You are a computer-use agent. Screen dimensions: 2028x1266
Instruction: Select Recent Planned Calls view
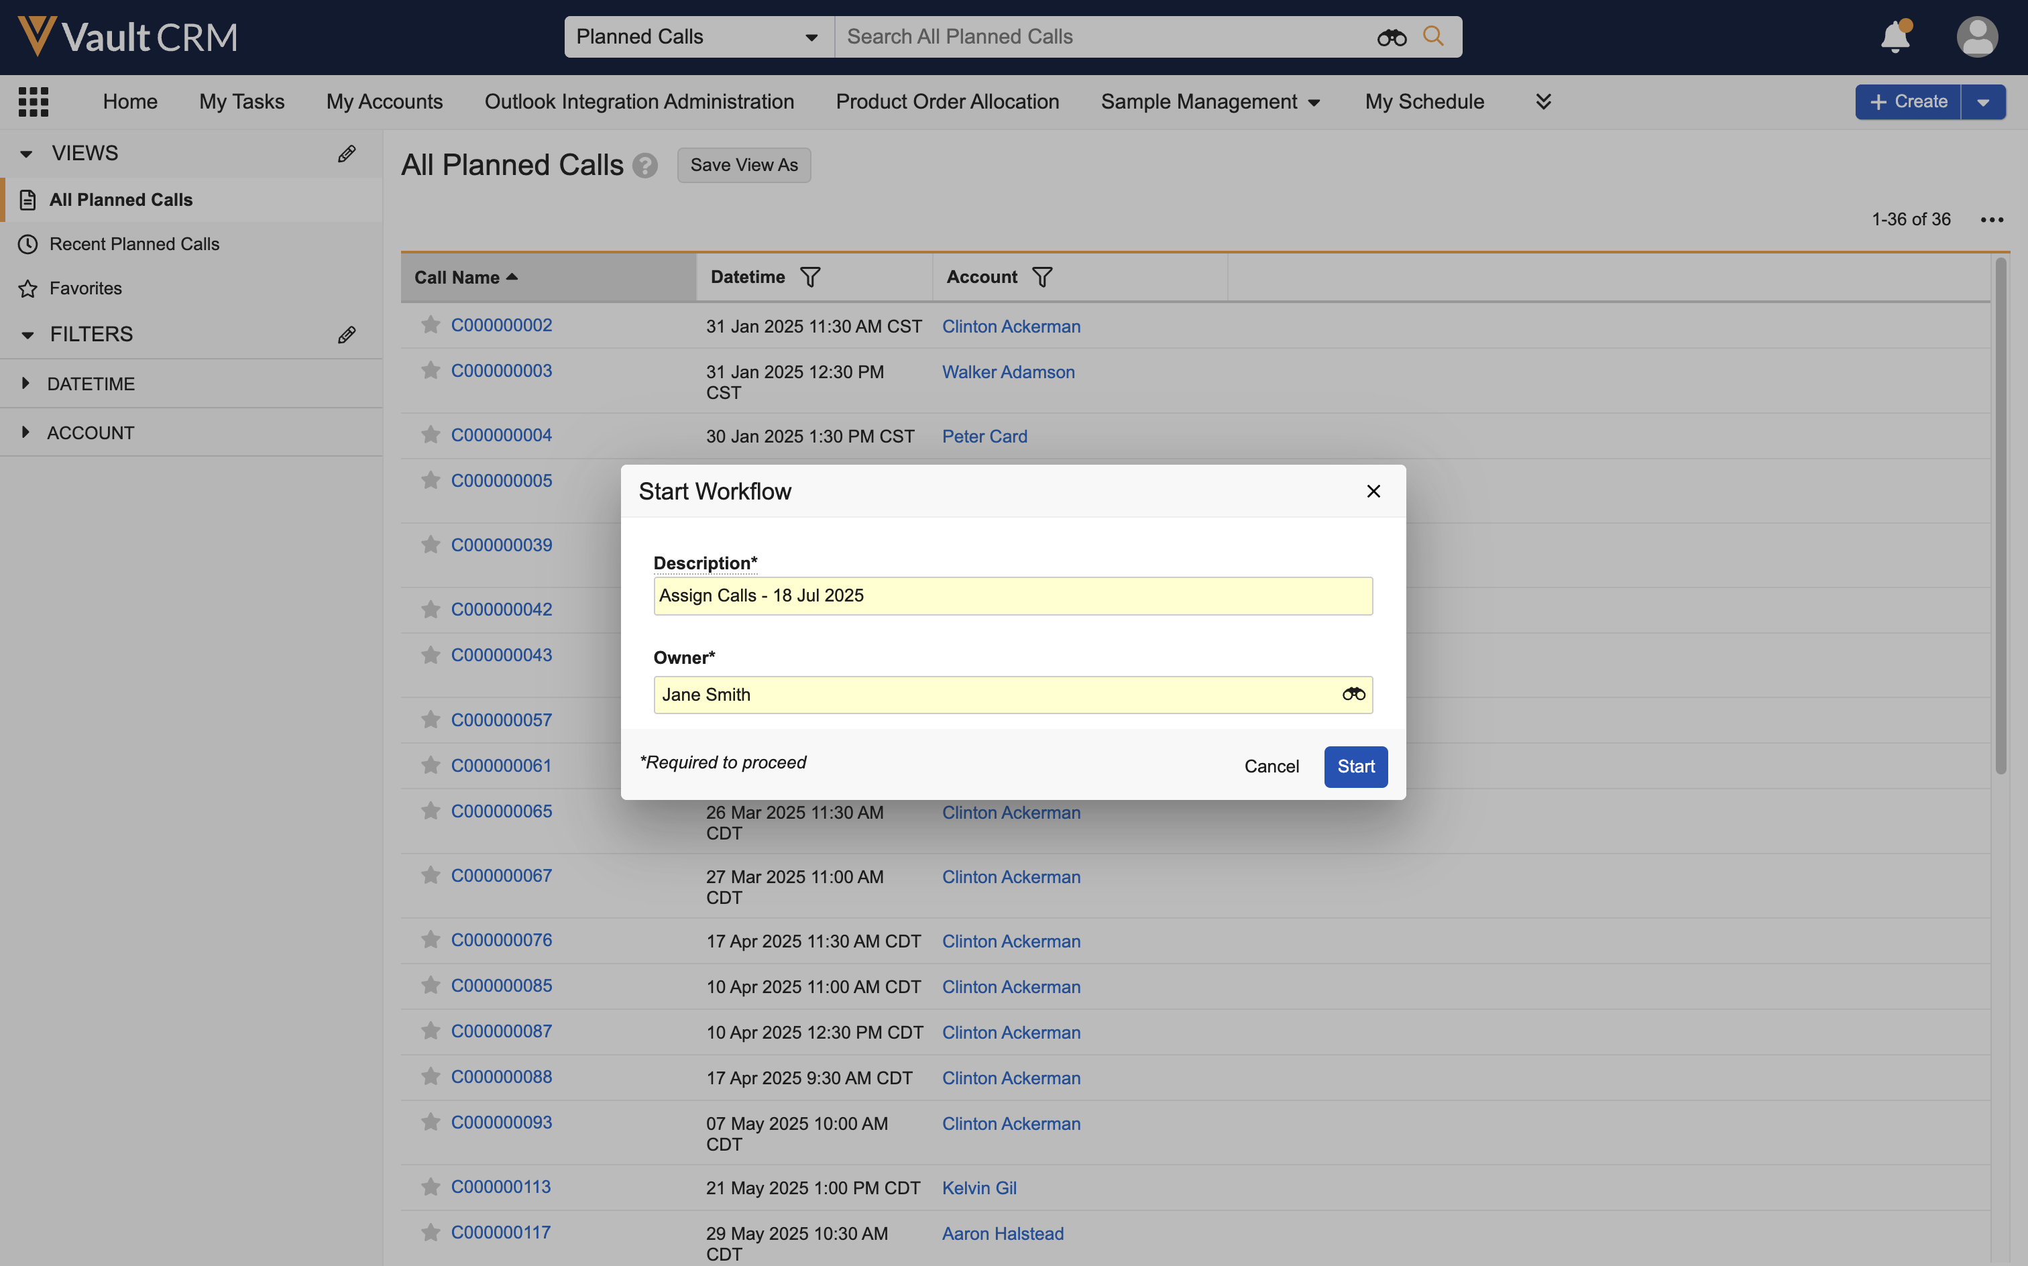tap(134, 243)
